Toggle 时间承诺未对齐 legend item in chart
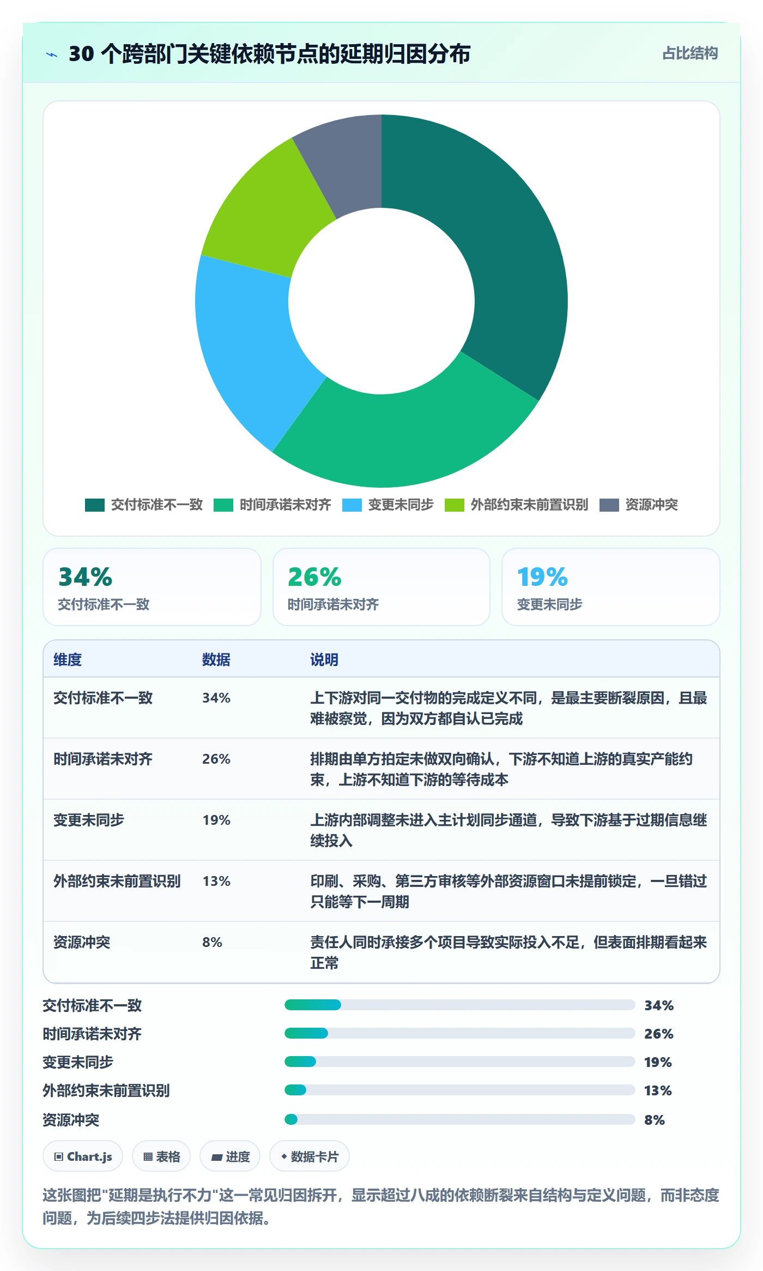This screenshot has height=1271, width=763. [x=272, y=505]
